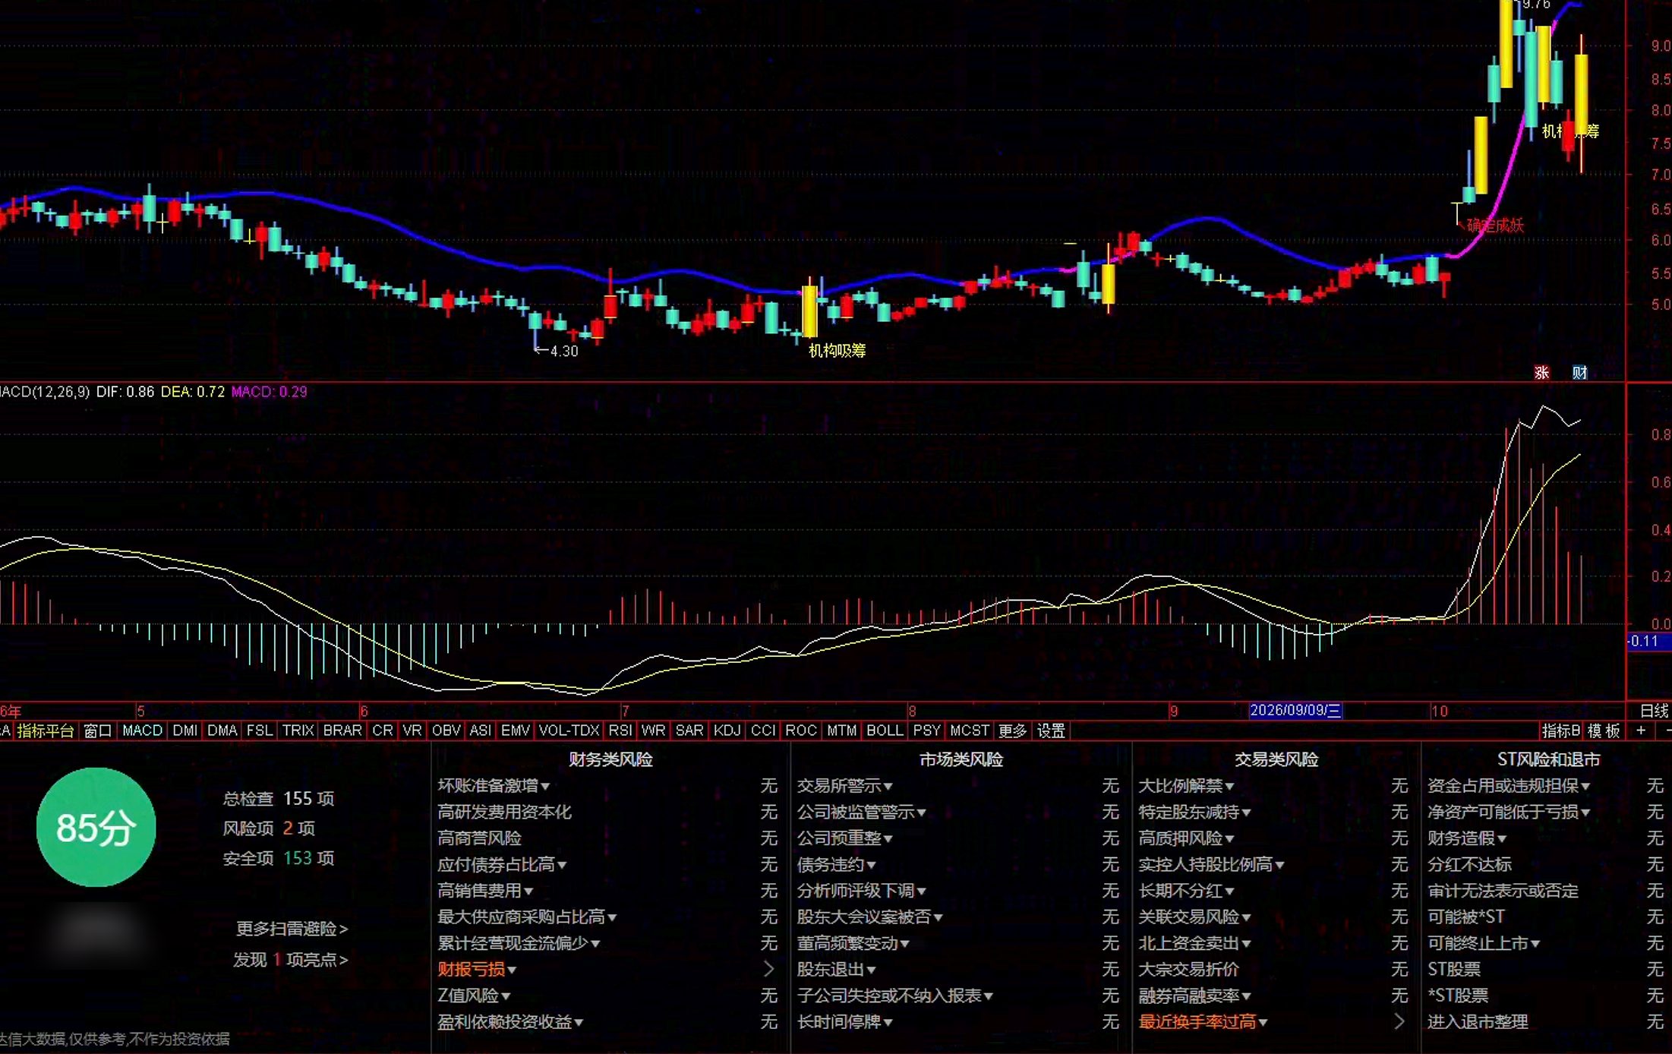This screenshot has width=1672, height=1054.
Task: Click the 高商誉风险 item
Action: pos(479,838)
